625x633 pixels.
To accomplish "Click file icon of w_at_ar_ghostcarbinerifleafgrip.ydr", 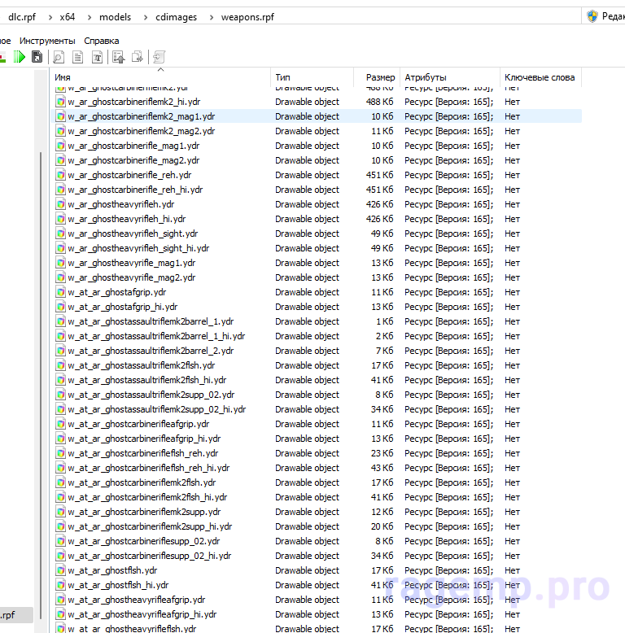I will click(x=60, y=424).
